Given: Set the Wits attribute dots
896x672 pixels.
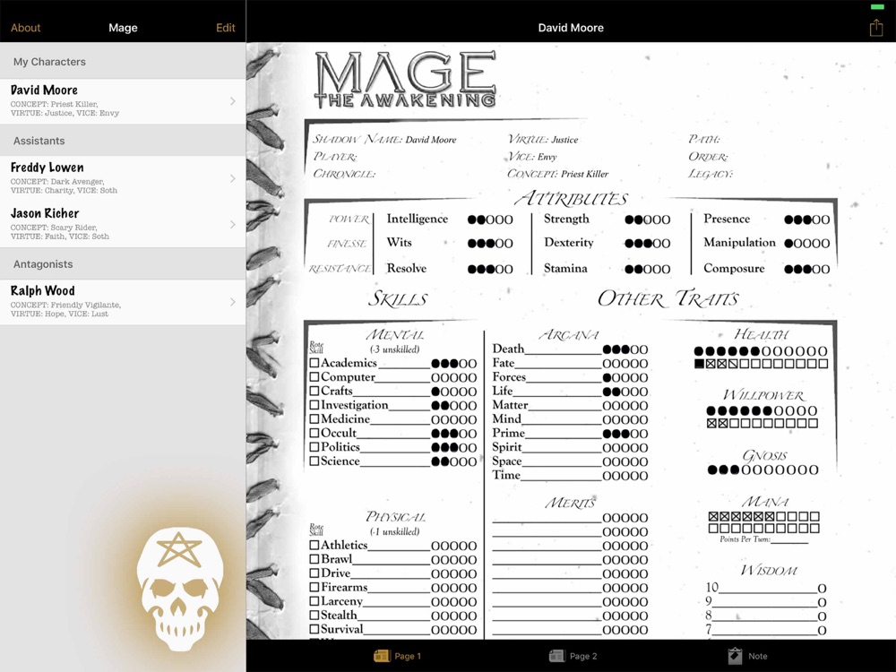Looking at the screenshot, I should click(490, 244).
